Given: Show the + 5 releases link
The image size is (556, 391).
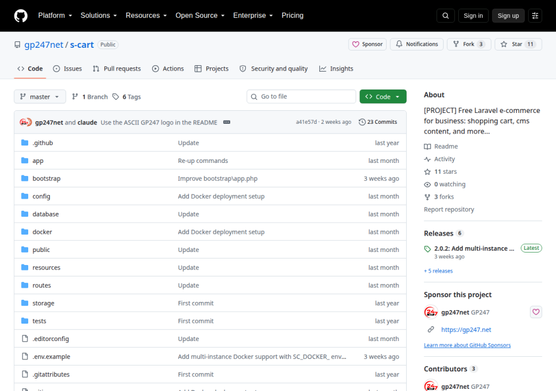Looking at the screenshot, I should (438, 271).
